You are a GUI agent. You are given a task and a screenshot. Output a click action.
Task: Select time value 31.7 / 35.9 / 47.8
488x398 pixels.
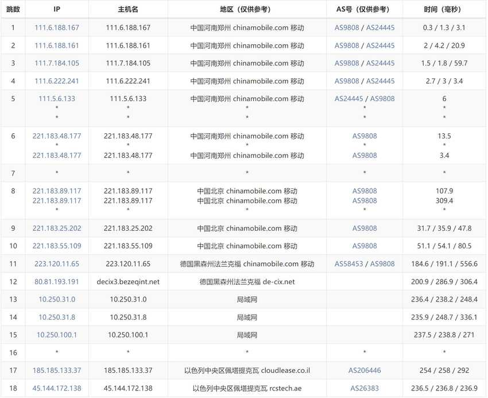click(x=444, y=228)
